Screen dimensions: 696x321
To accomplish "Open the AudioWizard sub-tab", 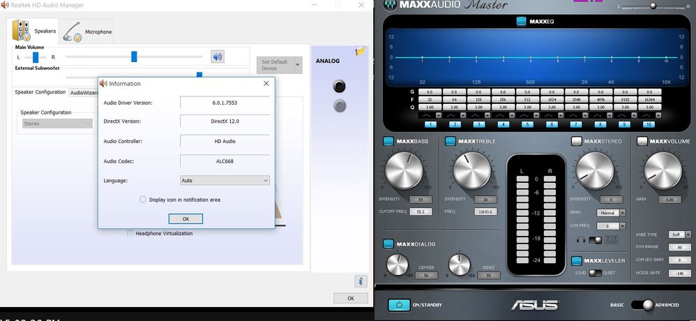I will point(84,93).
